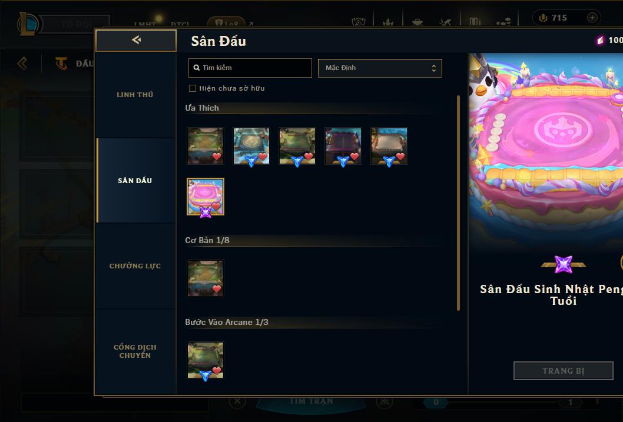Select the pink birthday cake arena thumbnail
Image resolution: width=623 pixels, height=422 pixels.
[206, 197]
